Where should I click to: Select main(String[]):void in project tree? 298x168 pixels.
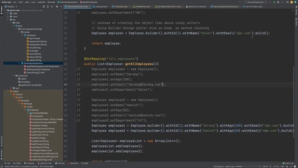click(34, 72)
